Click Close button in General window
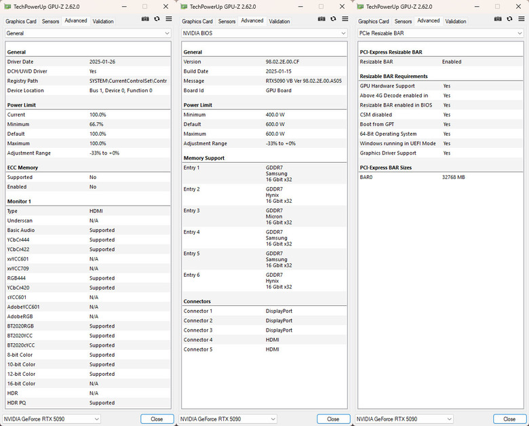 tap(157, 419)
